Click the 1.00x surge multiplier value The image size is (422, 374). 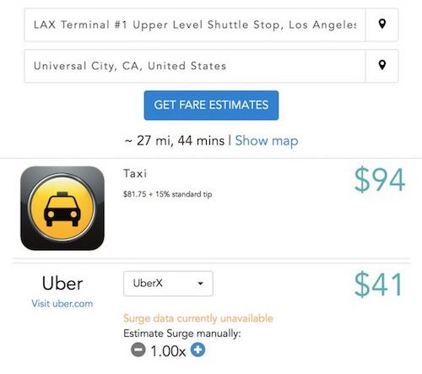coord(168,351)
